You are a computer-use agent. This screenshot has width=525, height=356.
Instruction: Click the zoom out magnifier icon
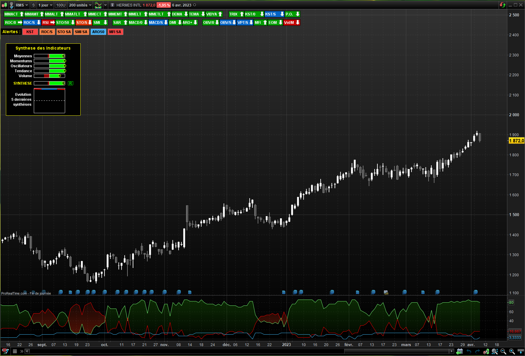[x=503, y=351]
